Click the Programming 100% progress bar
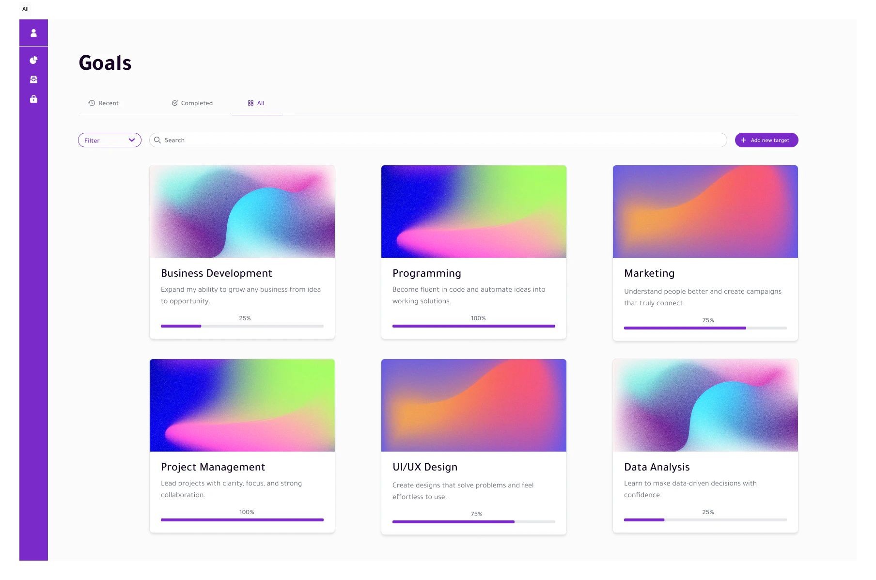This screenshot has width=876, height=580. [x=473, y=326]
